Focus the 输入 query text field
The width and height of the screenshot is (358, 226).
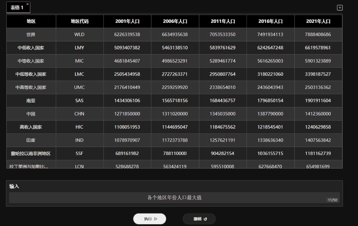tap(174, 197)
